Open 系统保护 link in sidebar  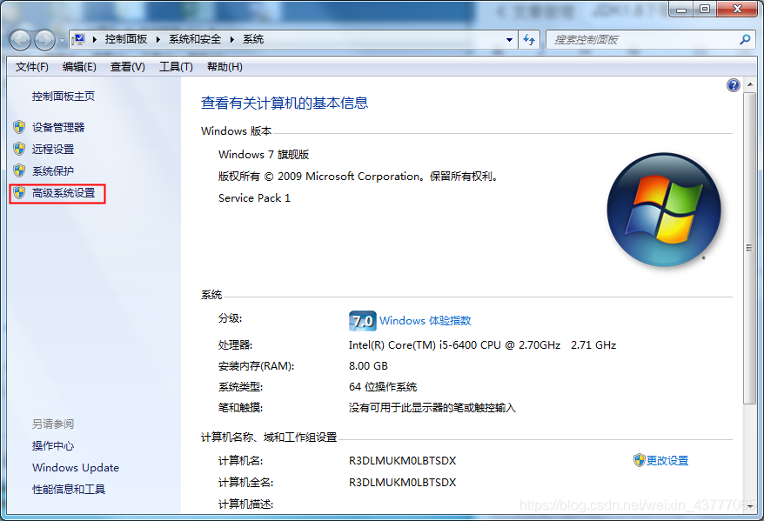[x=53, y=171]
